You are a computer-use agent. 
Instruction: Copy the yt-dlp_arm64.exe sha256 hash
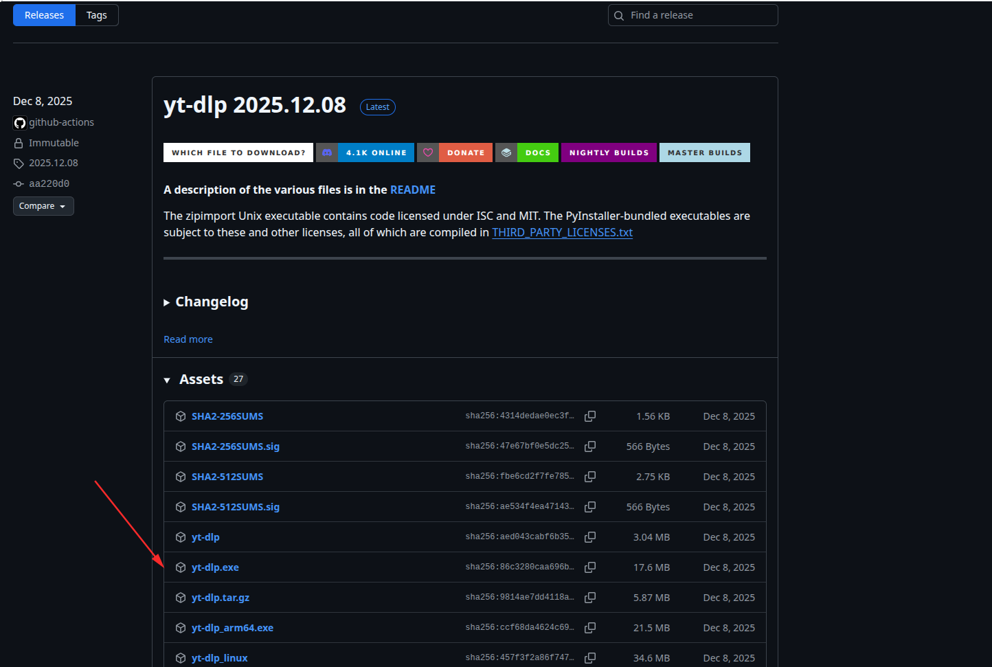[x=589, y=628]
